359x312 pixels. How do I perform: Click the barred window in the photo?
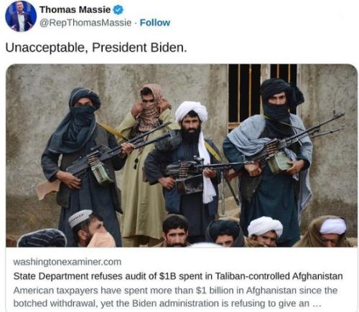[263, 95]
